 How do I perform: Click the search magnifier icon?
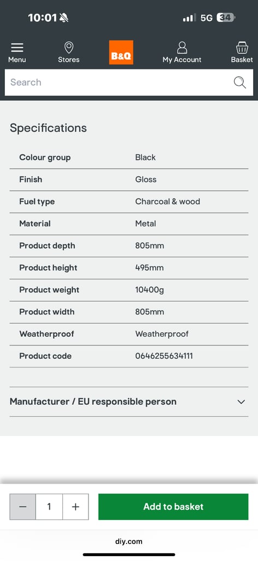click(240, 82)
